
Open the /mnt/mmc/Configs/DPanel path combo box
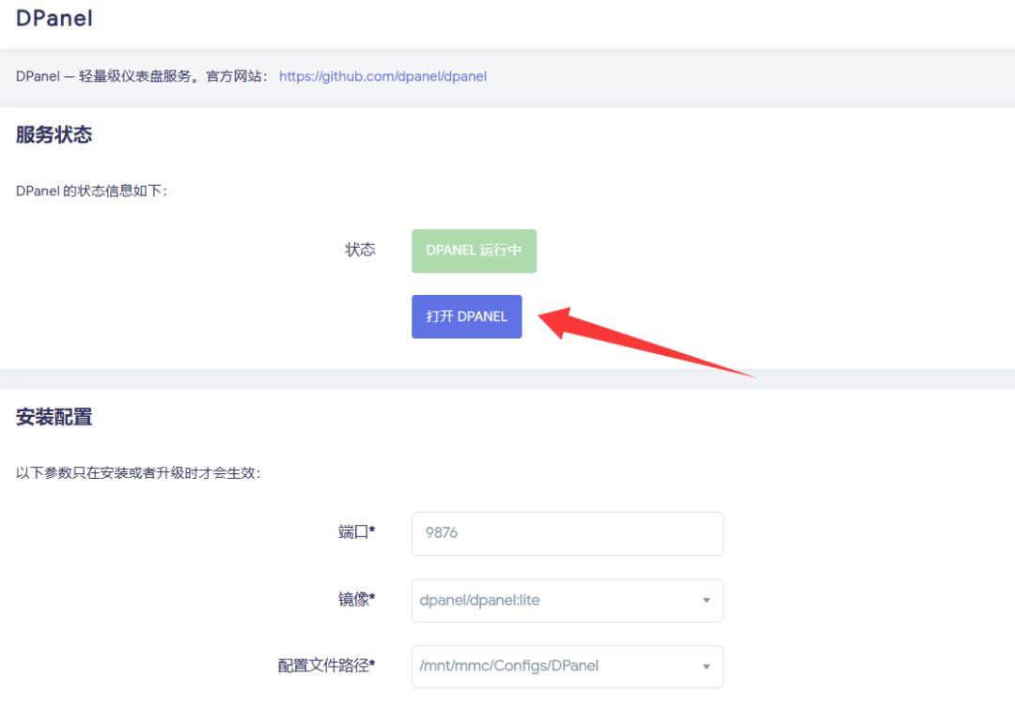coord(554,667)
